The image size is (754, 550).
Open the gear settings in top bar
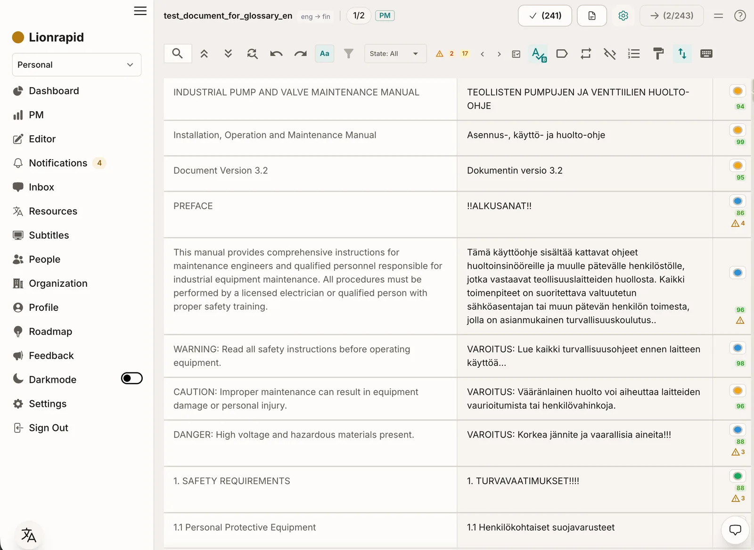(x=623, y=16)
